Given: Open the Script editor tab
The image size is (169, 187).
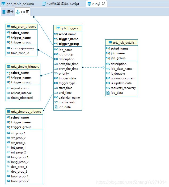Looking at the screenshot, I should 61,4.
